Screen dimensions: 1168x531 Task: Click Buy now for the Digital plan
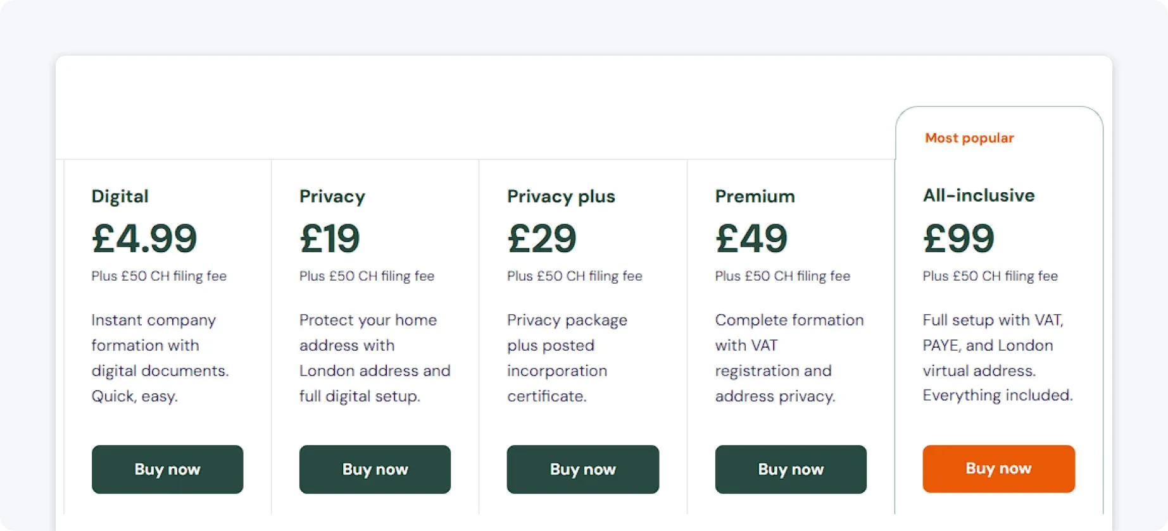point(167,469)
